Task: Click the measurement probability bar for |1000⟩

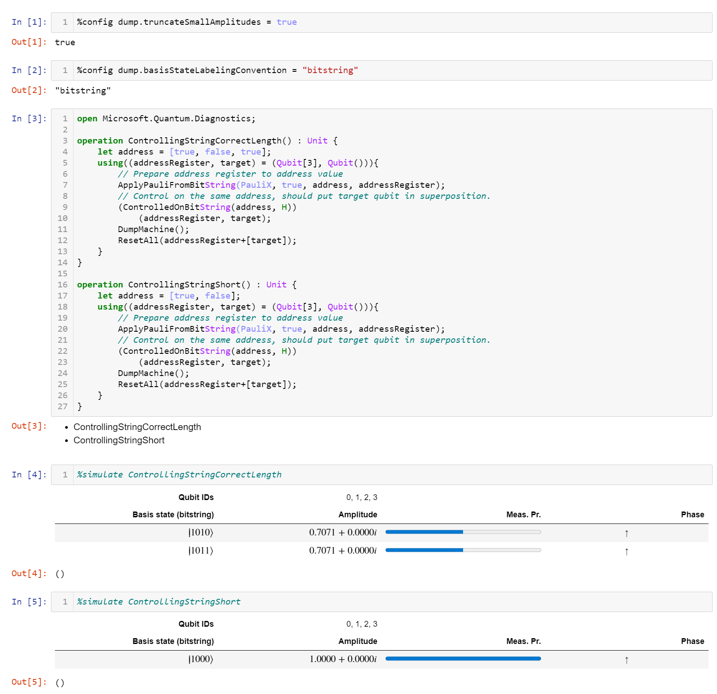Action: (x=463, y=659)
